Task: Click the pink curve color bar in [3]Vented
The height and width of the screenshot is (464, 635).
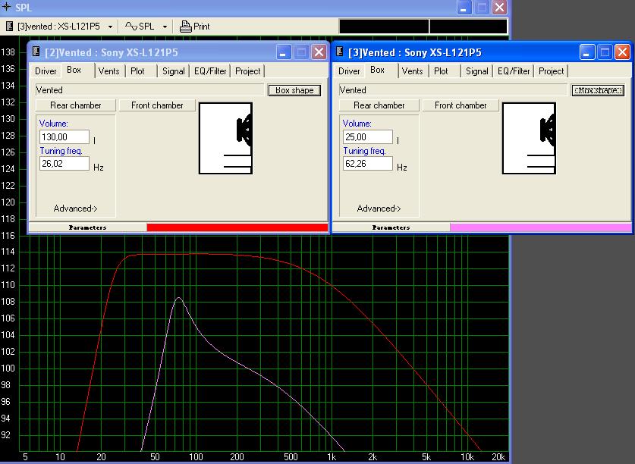Action: (x=541, y=227)
